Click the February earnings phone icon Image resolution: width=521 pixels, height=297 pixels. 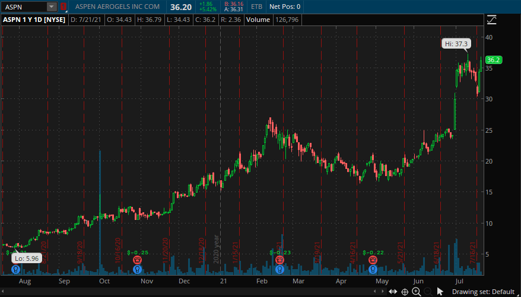pos(279,260)
